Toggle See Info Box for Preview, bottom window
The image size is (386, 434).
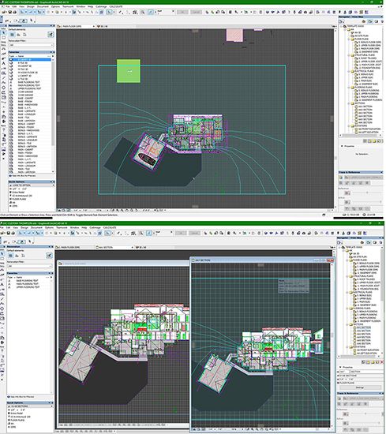(21, 397)
